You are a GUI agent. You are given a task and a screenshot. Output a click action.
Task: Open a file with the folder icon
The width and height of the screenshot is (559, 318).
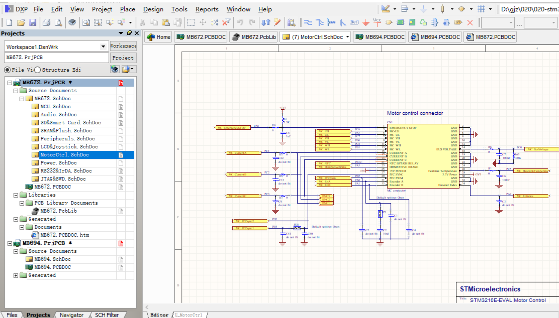[x=21, y=22]
